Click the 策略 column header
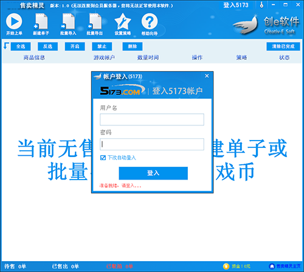This screenshot has width=304, height=272. click(241, 58)
